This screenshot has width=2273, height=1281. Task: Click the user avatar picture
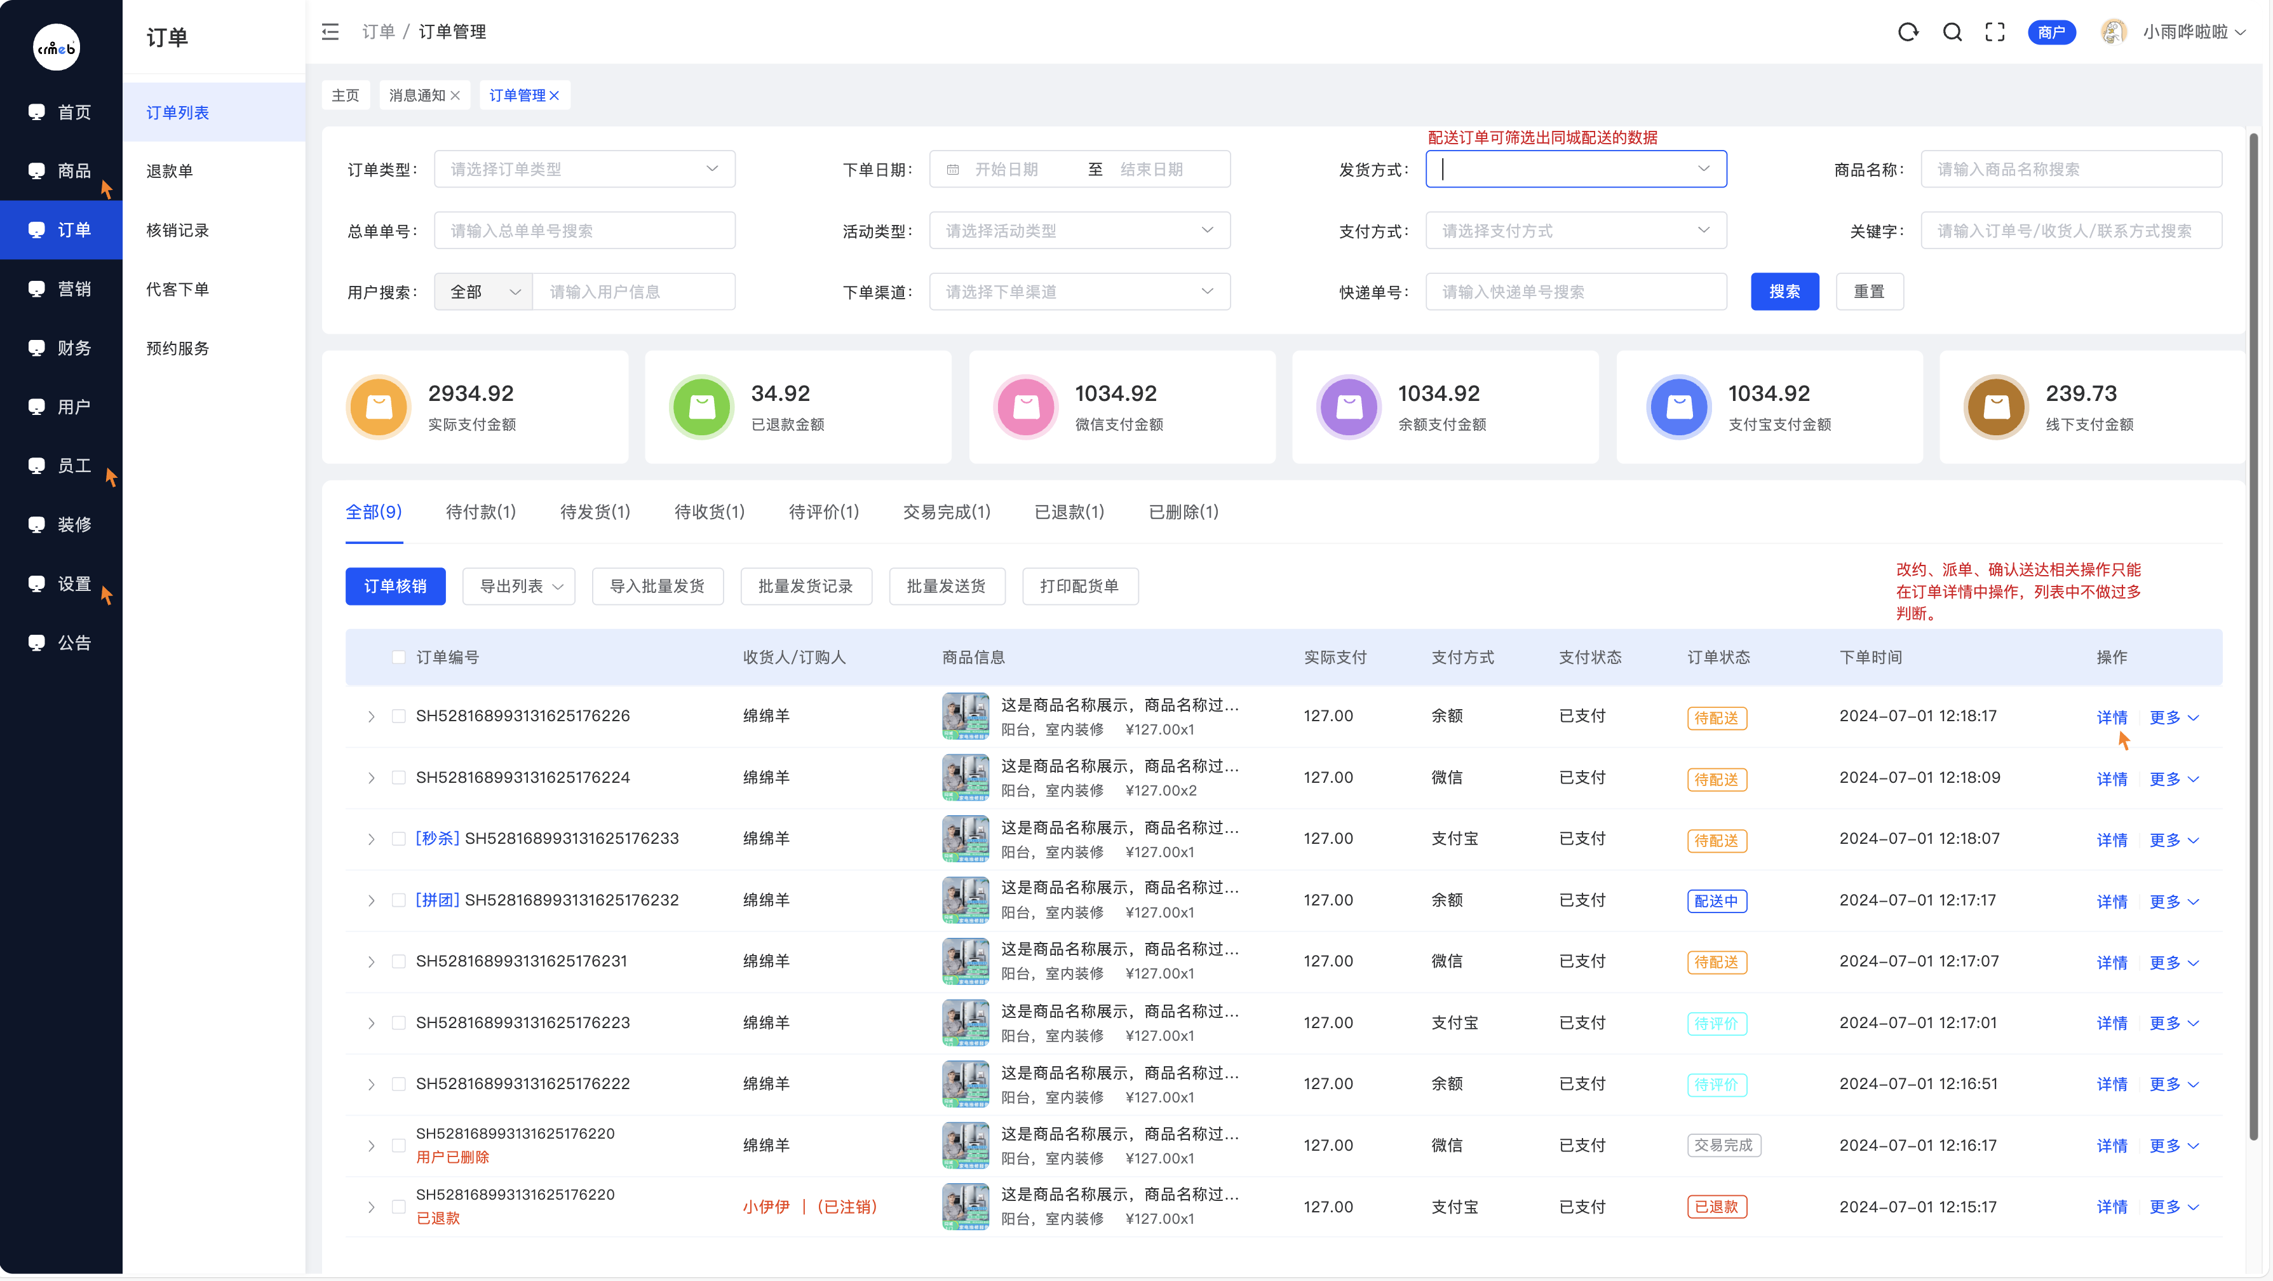(x=2114, y=32)
